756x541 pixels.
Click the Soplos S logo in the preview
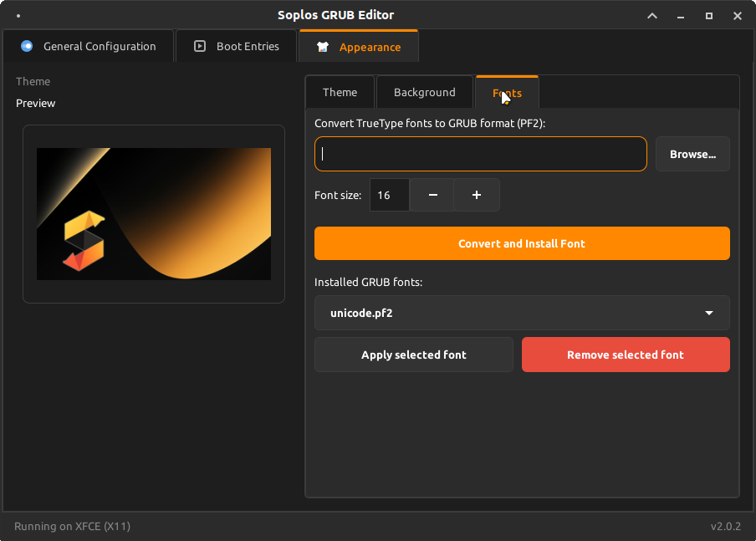click(84, 240)
